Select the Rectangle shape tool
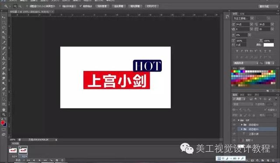 (x=3, y=104)
